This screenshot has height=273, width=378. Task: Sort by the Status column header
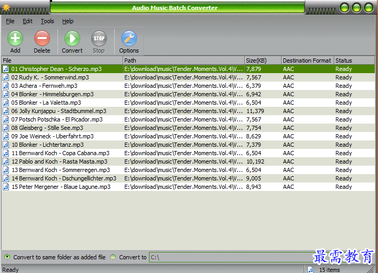(354, 60)
